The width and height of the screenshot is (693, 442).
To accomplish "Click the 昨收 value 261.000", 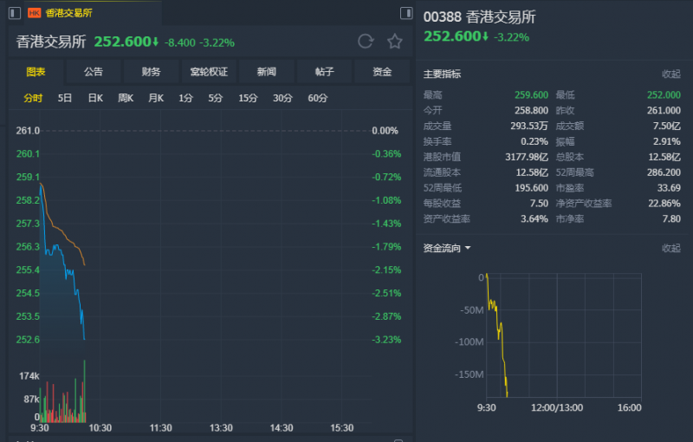I will (664, 111).
